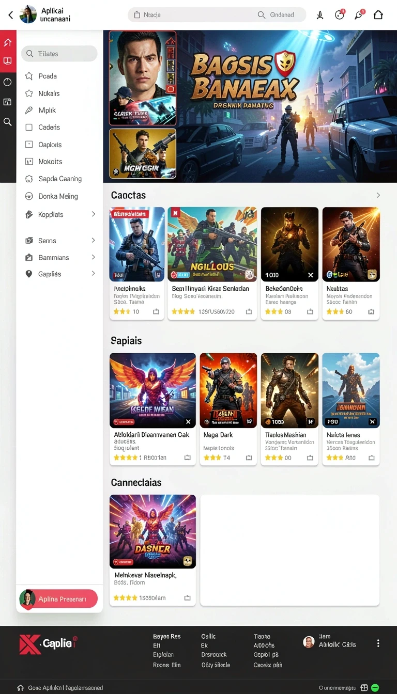Expand the Serins chevron

(94, 240)
